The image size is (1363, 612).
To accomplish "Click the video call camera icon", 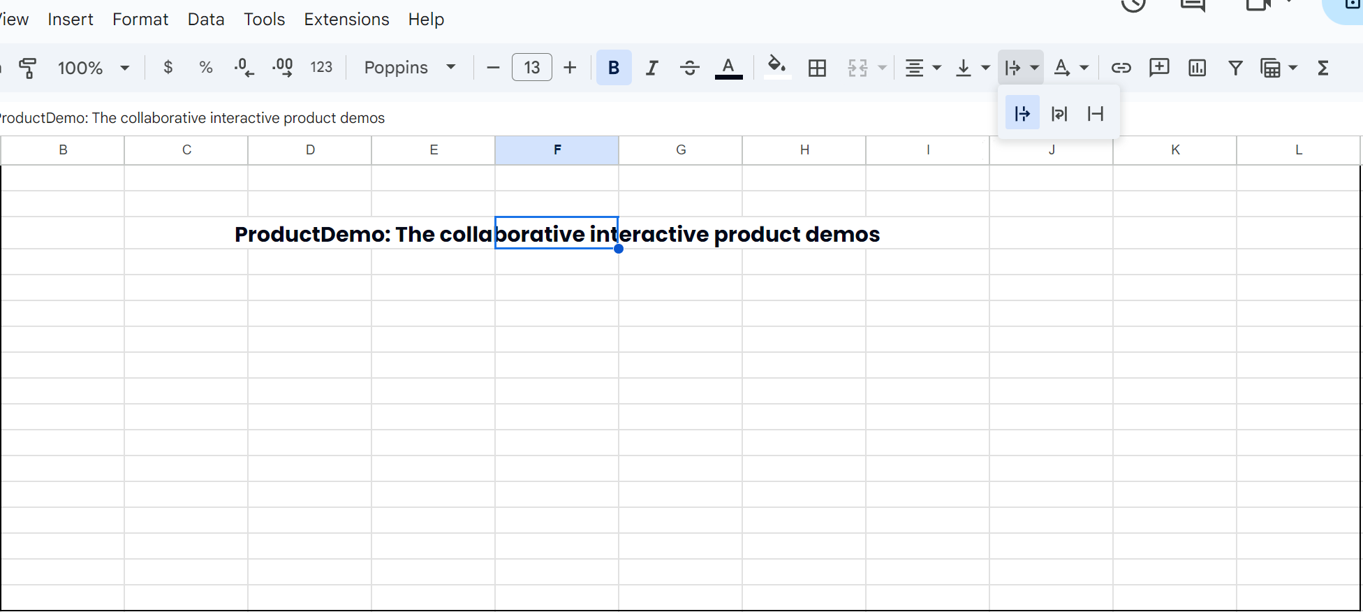I will [x=1258, y=4].
